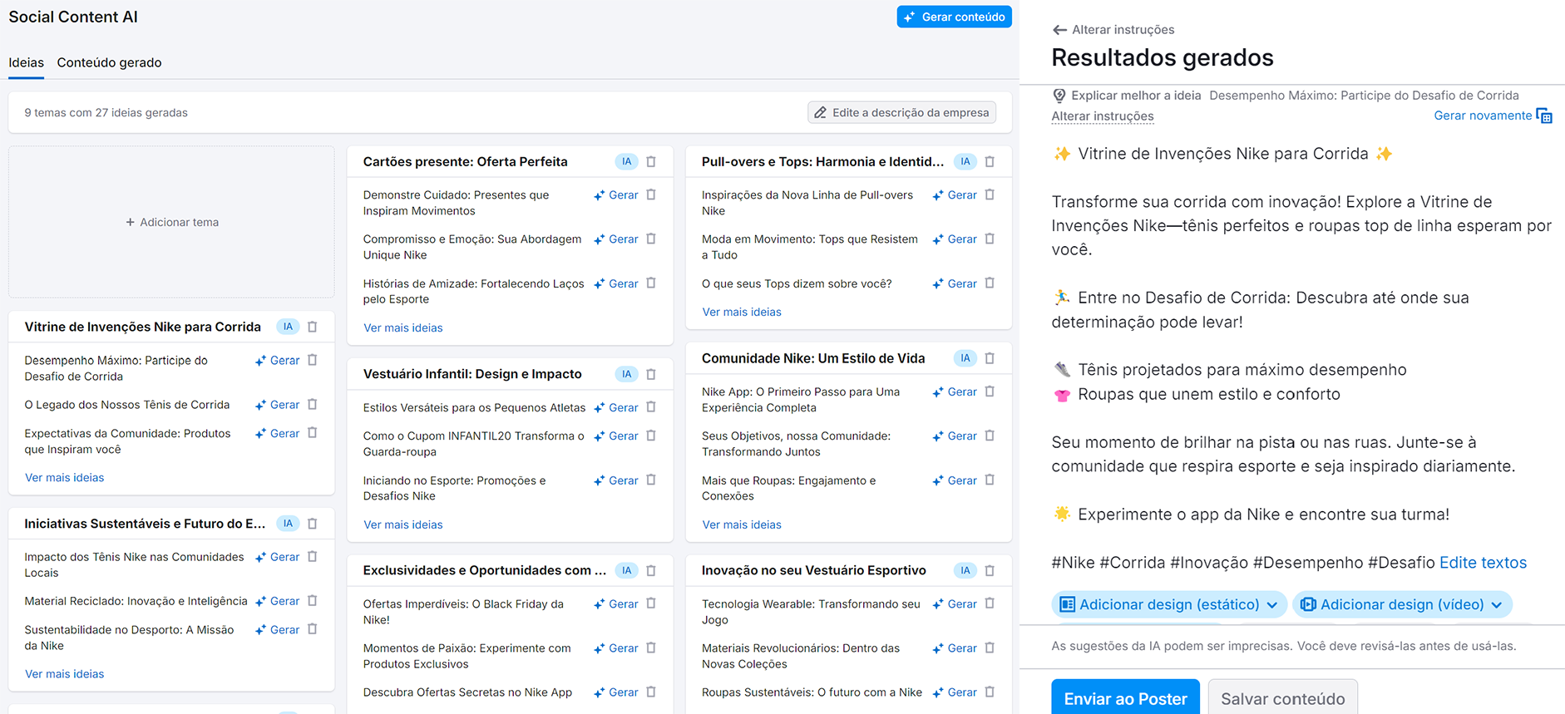This screenshot has height=714, width=1565.
Task: Click the IA badge on Comunidade Nike
Action: coord(965,358)
